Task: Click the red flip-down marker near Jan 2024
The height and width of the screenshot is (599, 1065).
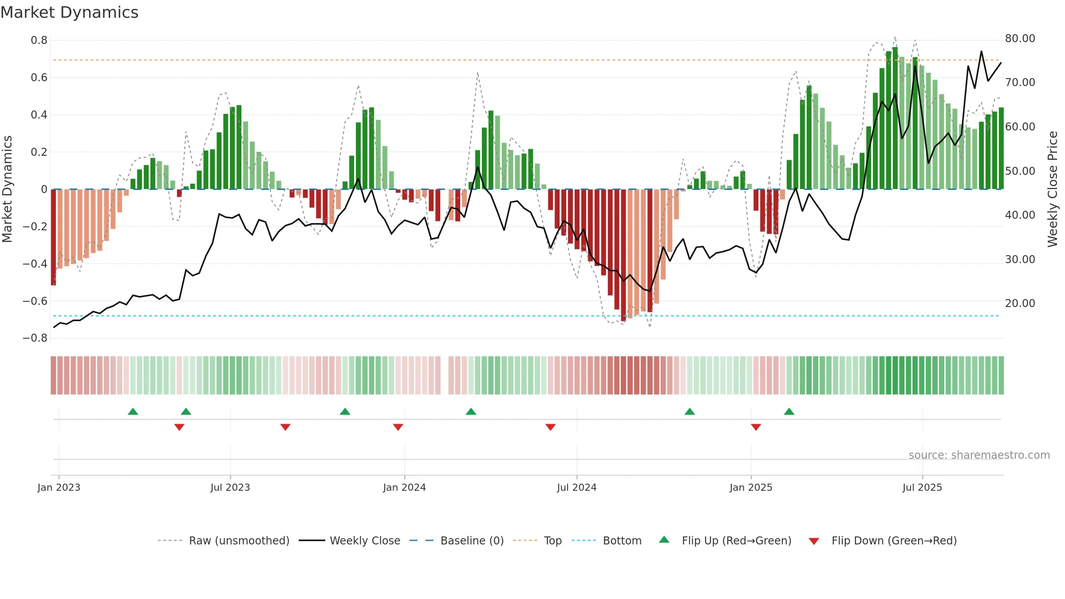Action: point(398,427)
